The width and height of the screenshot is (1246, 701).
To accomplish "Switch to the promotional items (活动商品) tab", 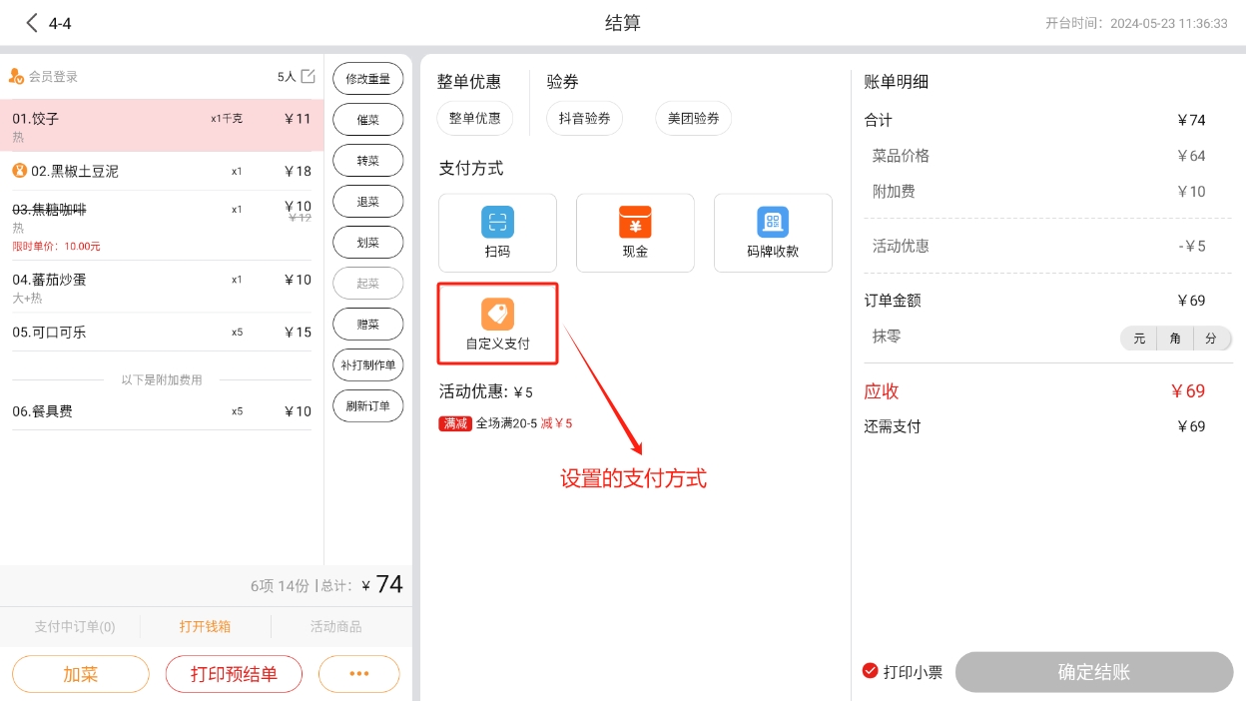I will point(335,627).
